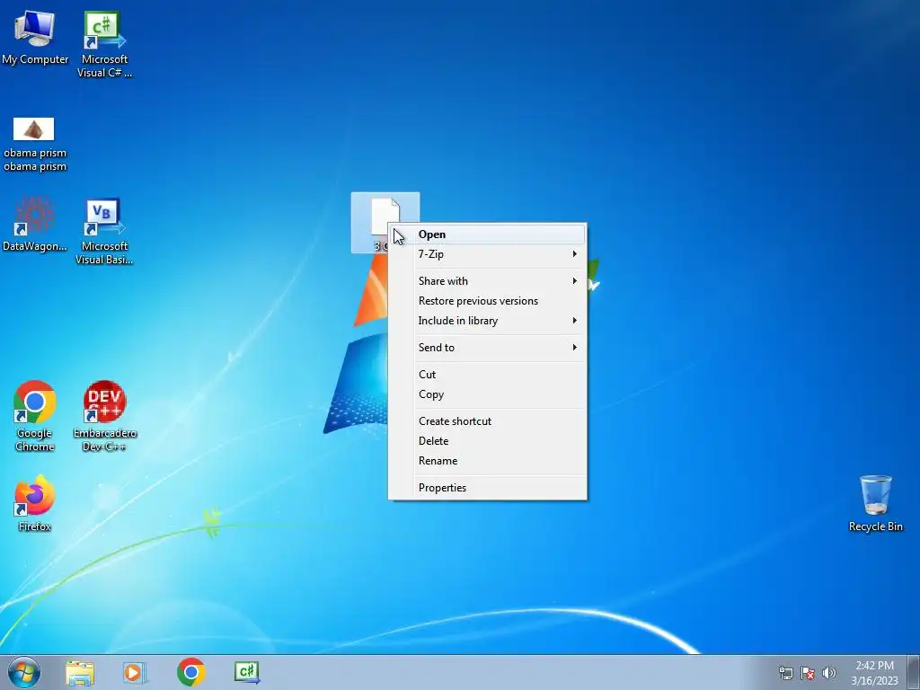Click the Show desktop button

point(914,672)
